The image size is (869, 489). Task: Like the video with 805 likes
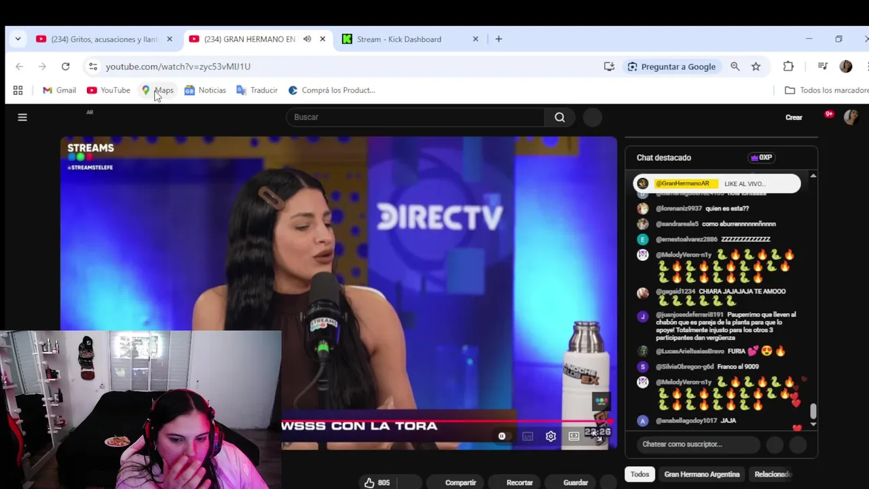(377, 482)
